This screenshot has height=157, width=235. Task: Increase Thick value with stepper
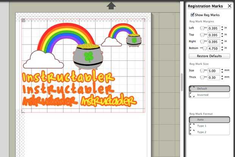pos(222,76)
